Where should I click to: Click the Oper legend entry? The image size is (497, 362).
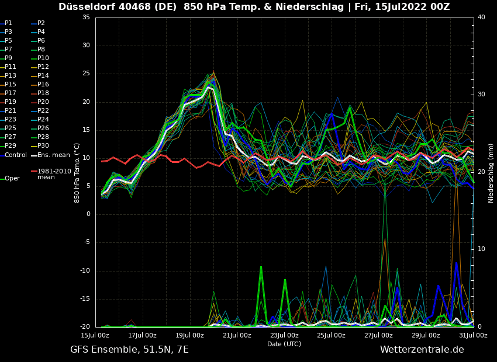(12, 179)
